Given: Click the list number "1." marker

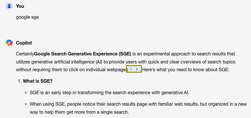Looking at the screenshot, I should pyautogui.click(x=20, y=81).
